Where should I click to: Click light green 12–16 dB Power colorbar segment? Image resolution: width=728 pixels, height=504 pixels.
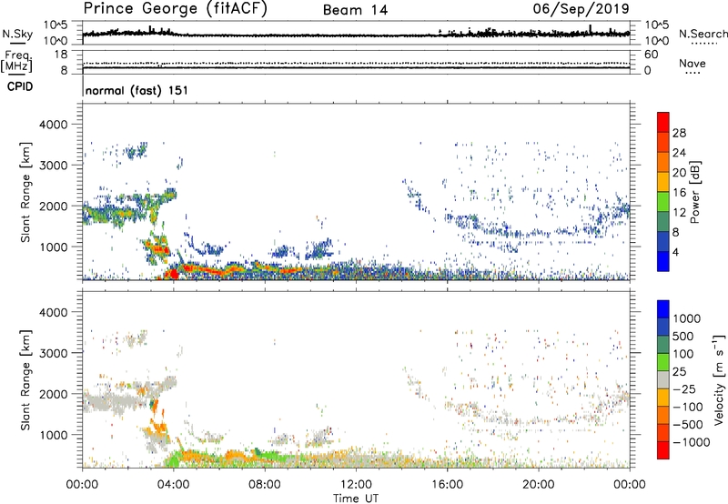pyautogui.click(x=663, y=201)
